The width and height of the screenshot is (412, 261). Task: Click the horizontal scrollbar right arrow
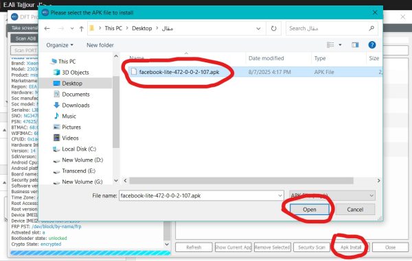pos(378,181)
